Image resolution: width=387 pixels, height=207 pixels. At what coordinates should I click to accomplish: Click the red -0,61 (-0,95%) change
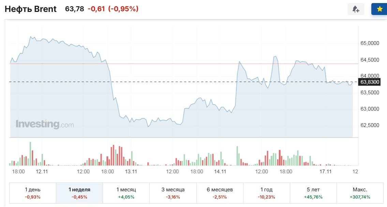point(113,9)
